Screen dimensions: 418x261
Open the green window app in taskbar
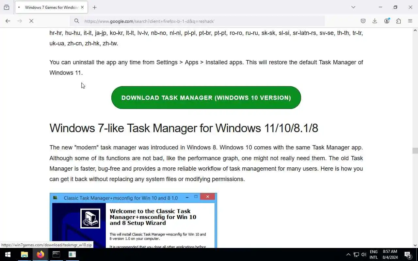(x=72, y=254)
